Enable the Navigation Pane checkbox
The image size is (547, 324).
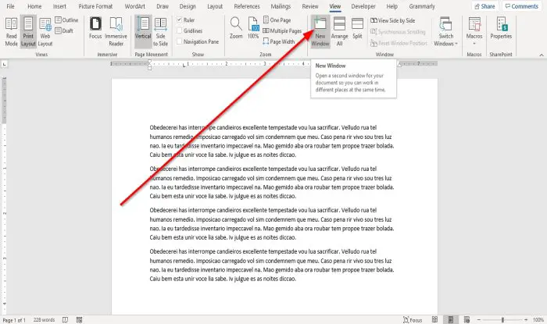[x=179, y=41]
